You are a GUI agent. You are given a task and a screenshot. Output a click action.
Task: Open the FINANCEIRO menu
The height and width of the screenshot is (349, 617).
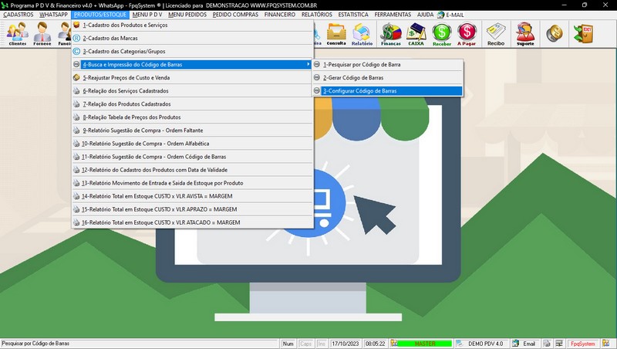tap(279, 15)
